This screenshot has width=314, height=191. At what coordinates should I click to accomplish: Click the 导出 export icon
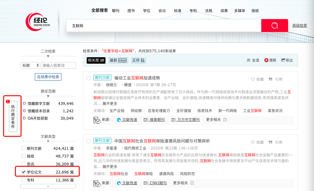(x=283, y=60)
